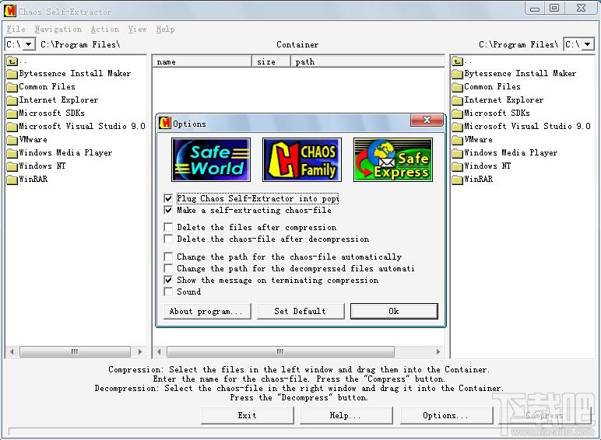Select Bytessence Install Maker folder icon in left pane
Image resolution: width=601 pixels, height=440 pixels.
pos(12,73)
